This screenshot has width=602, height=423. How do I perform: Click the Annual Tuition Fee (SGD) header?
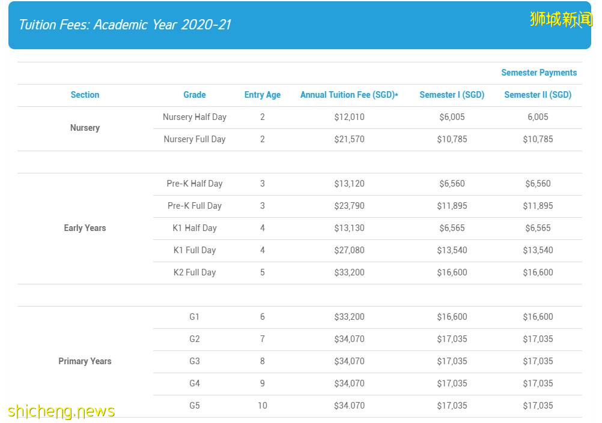pyautogui.click(x=349, y=95)
